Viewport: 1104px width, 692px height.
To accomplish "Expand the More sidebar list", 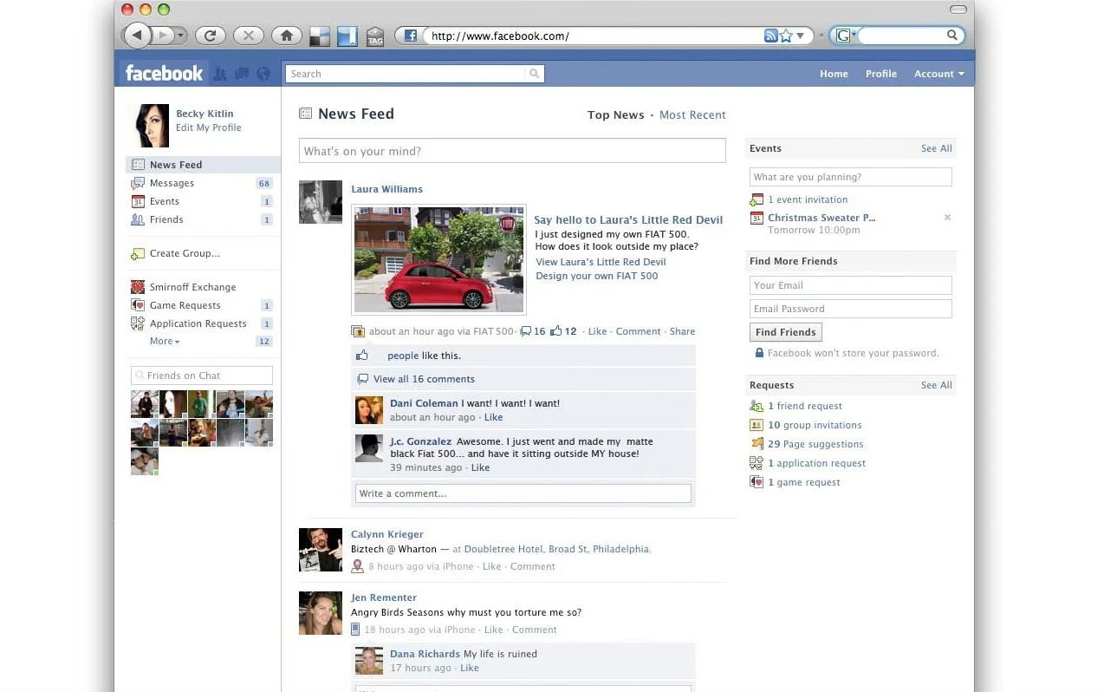I will [165, 342].
